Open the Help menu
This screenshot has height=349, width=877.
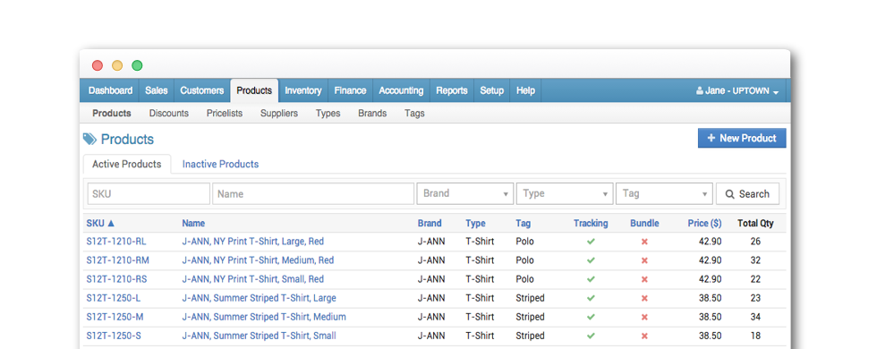[525, 90]
